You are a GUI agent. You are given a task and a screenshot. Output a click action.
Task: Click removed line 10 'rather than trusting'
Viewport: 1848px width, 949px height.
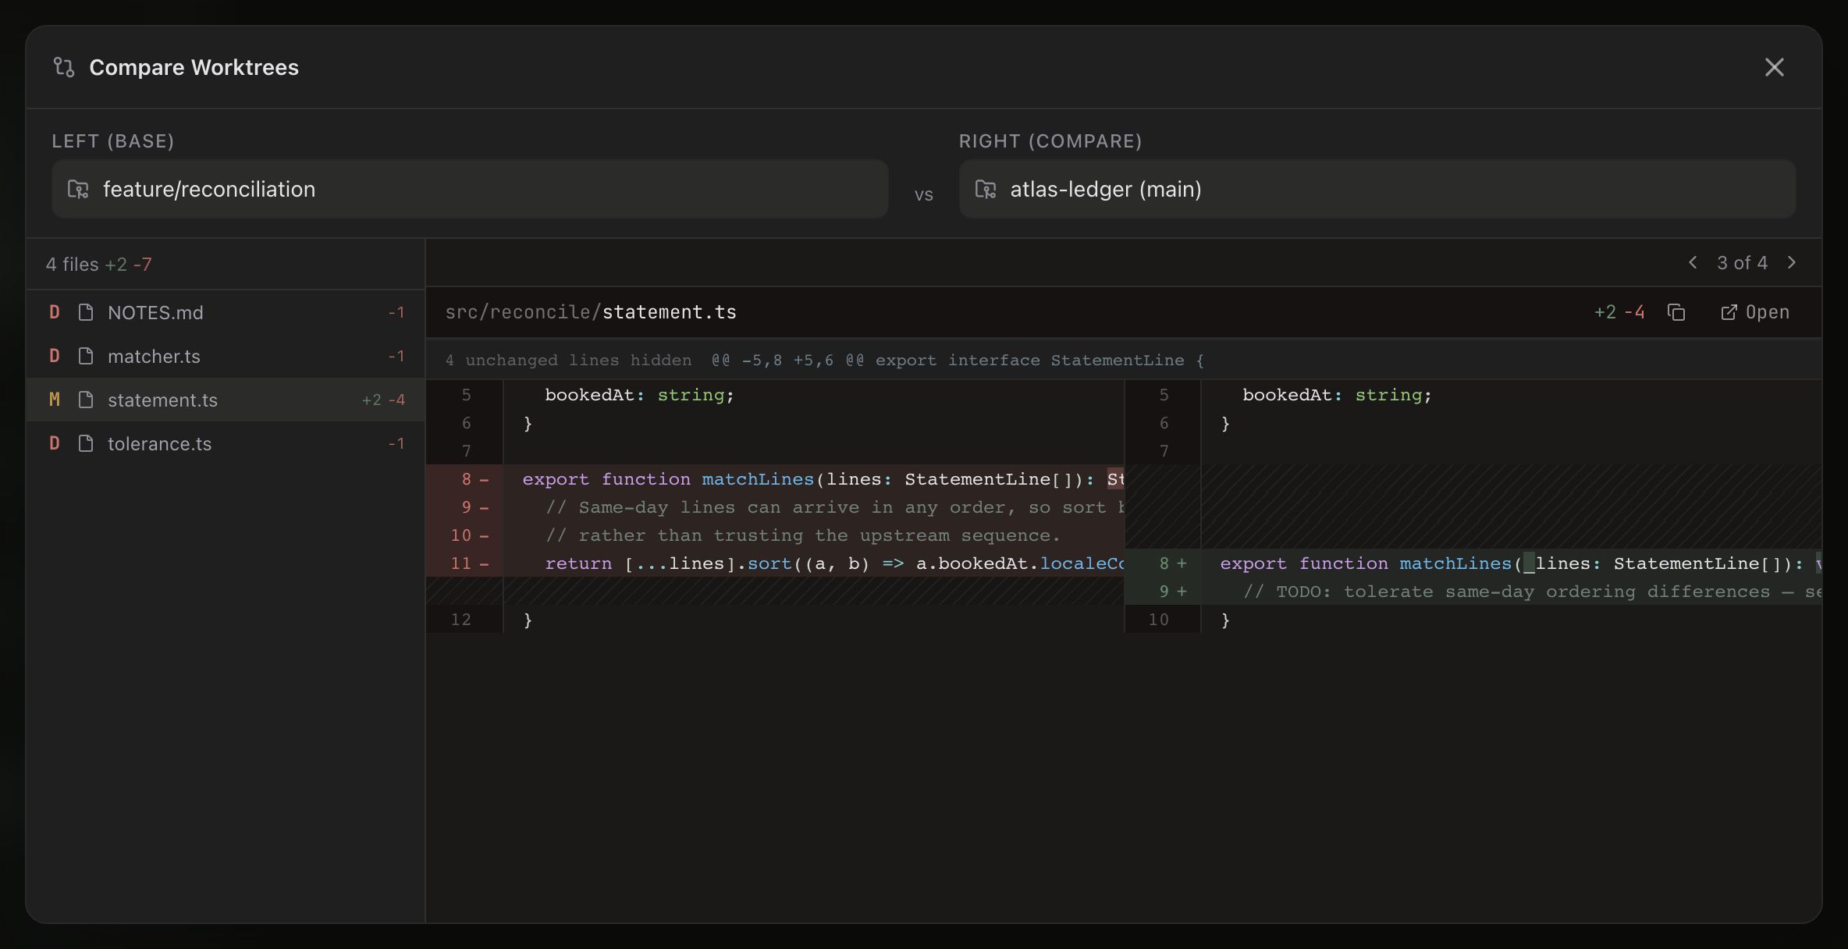(775, 535)
